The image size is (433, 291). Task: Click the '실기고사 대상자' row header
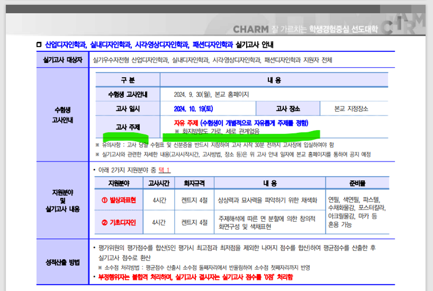63,60
